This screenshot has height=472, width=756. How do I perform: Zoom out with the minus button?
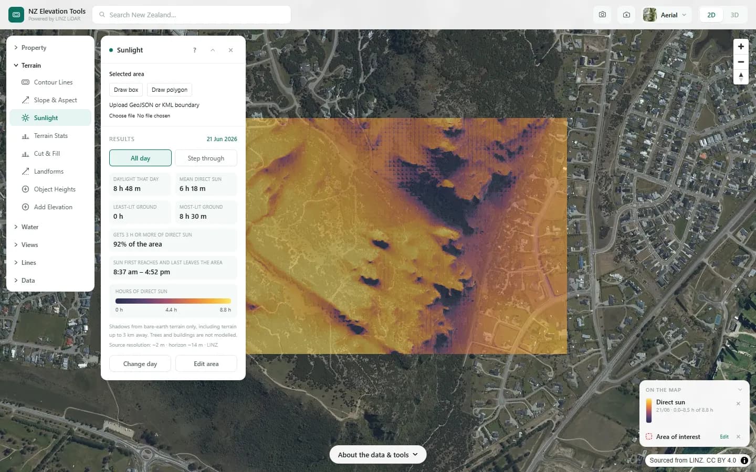[741, 61]
